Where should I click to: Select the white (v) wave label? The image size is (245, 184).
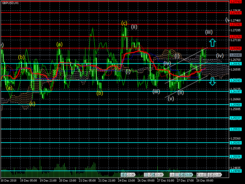pyautogui.click(x=171, y=98)
